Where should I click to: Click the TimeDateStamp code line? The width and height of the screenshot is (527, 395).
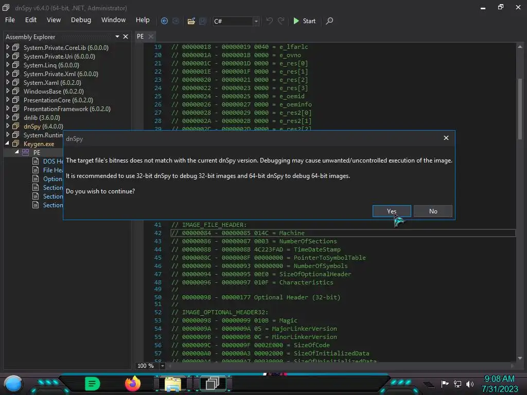coord(256,249)
